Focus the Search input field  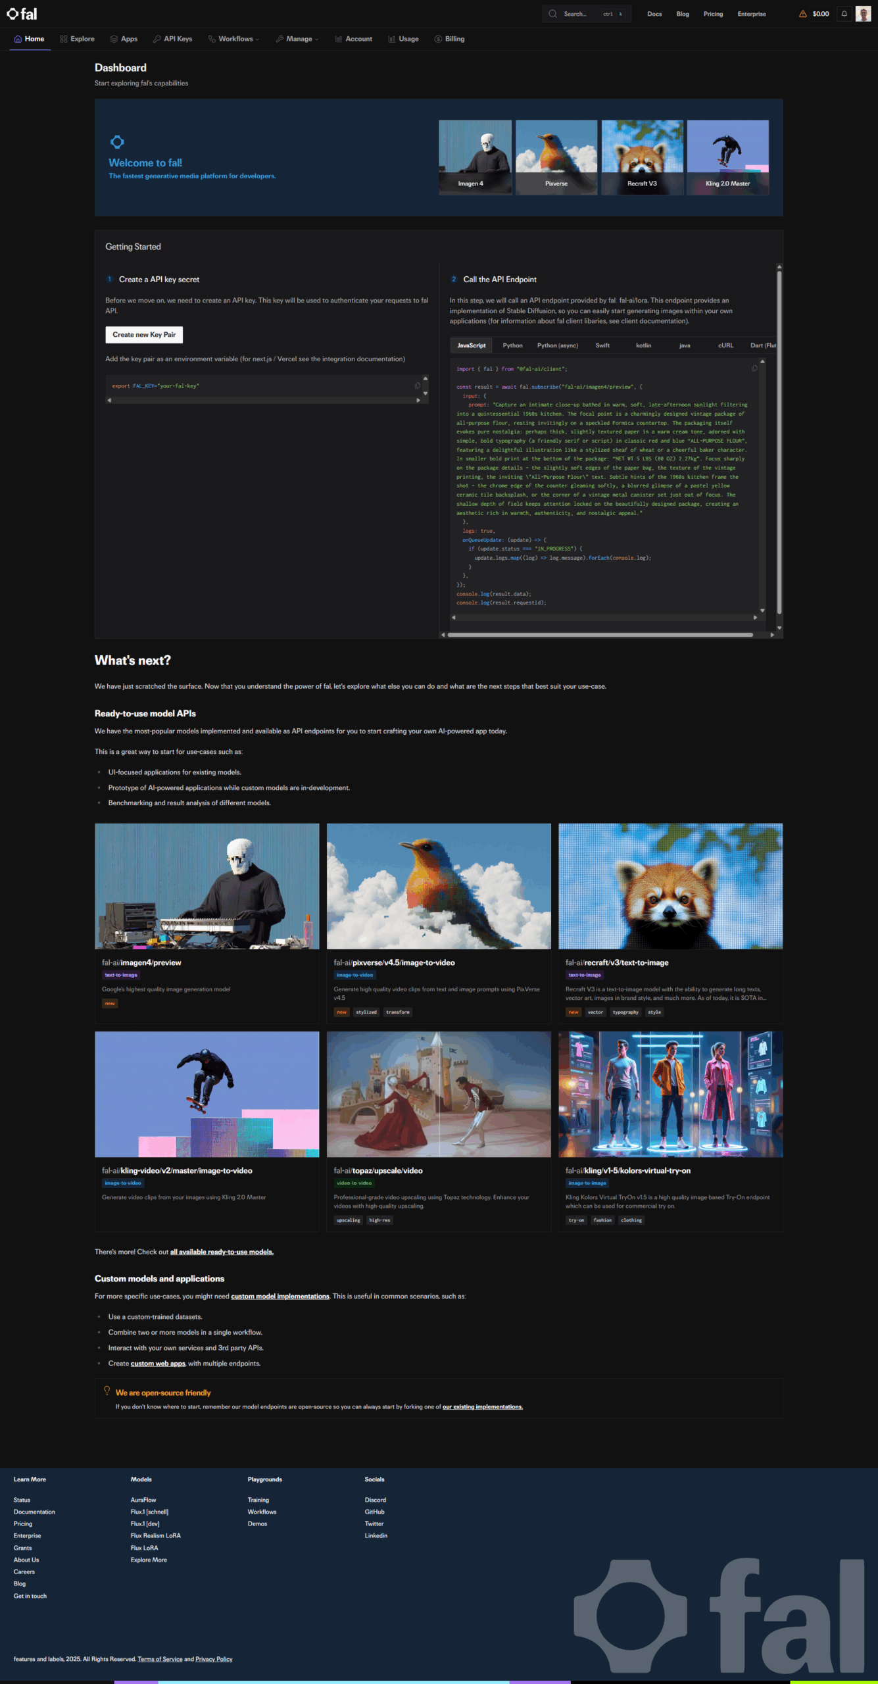(x=580, y=14)
